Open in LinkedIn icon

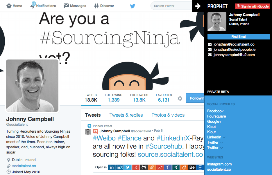pyautogui.click(x=112, y=167)
